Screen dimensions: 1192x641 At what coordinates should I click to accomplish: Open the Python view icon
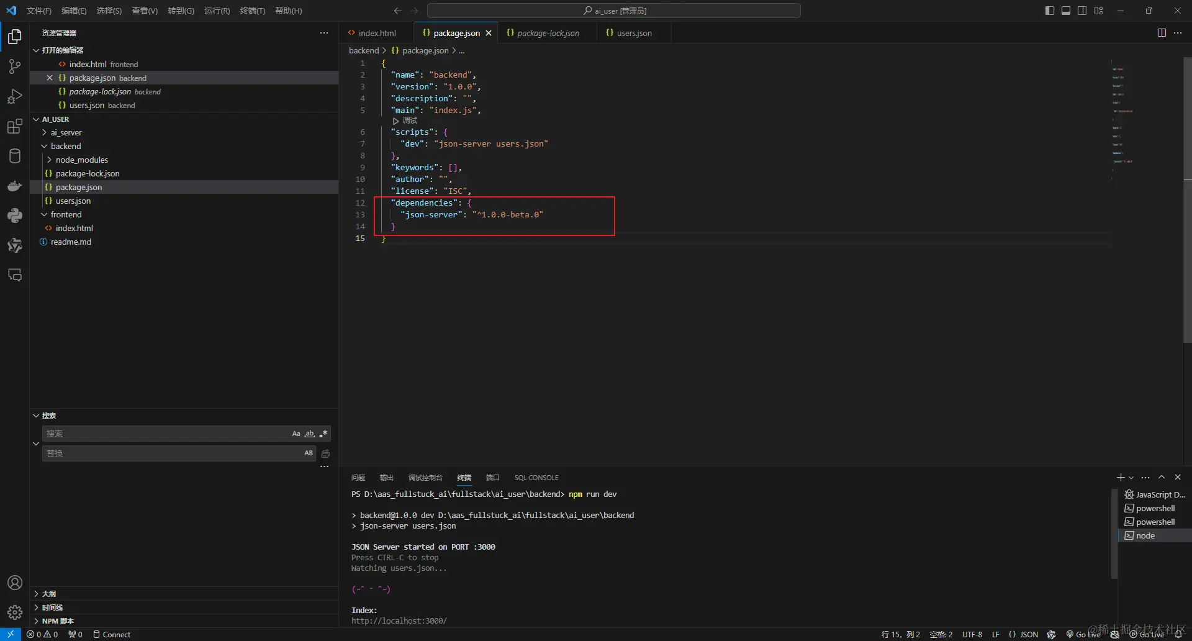(x=15, y=216)
